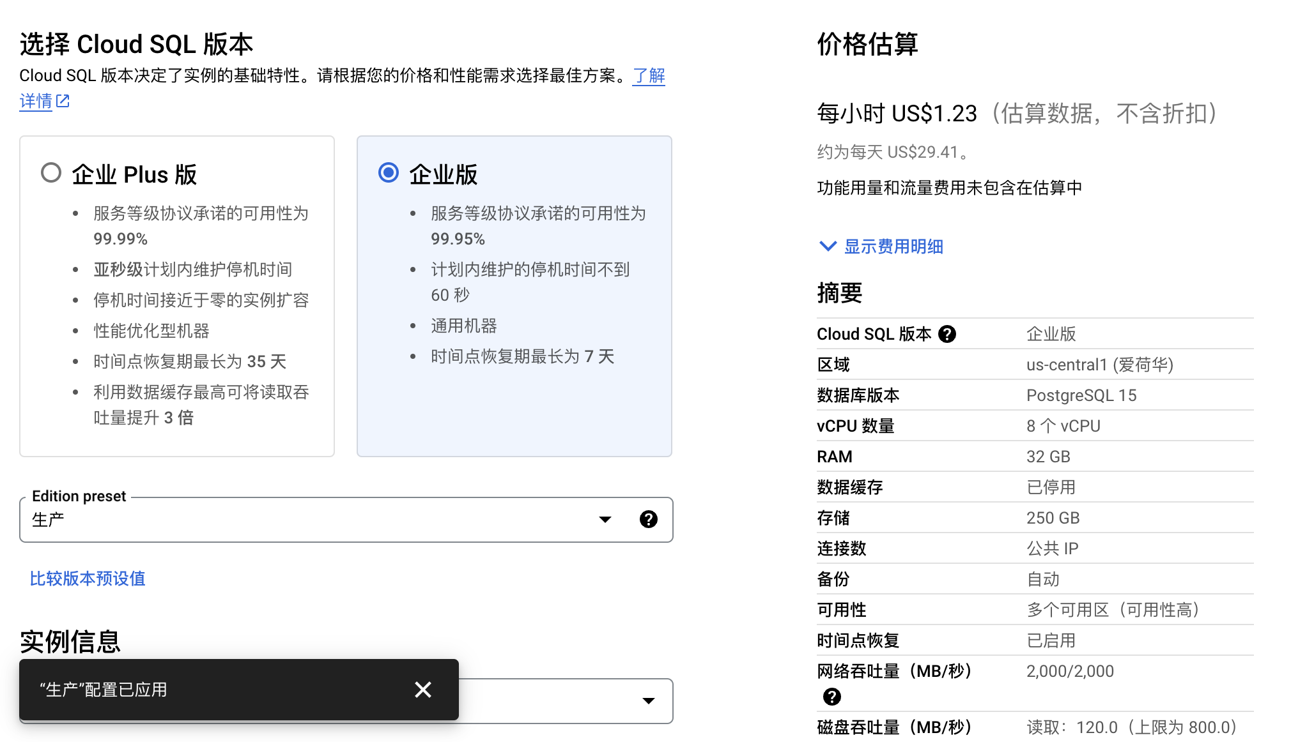Click the 2,000/2,000 network throughput value
Screen dimensions: 1291x742
(x=1070, y=671)
